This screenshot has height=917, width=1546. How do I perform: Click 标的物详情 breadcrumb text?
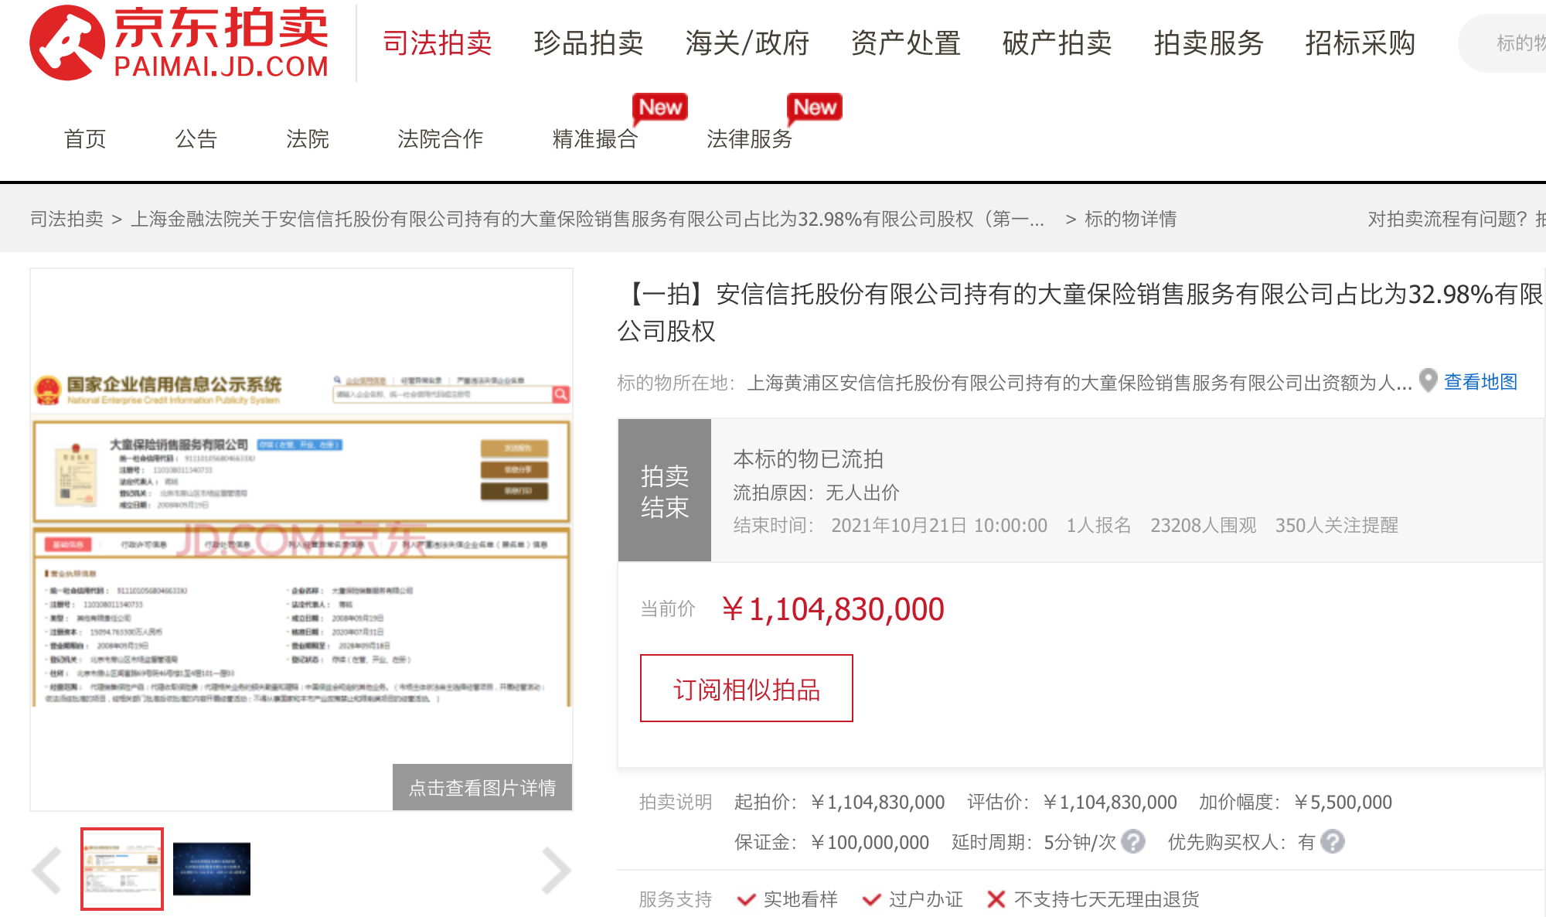pos(1130,219)
